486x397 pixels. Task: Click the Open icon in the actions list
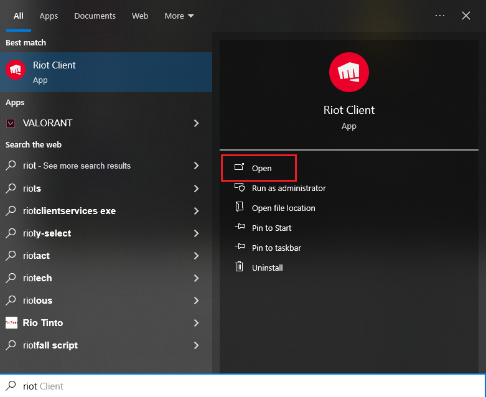(x=239, y=167)
